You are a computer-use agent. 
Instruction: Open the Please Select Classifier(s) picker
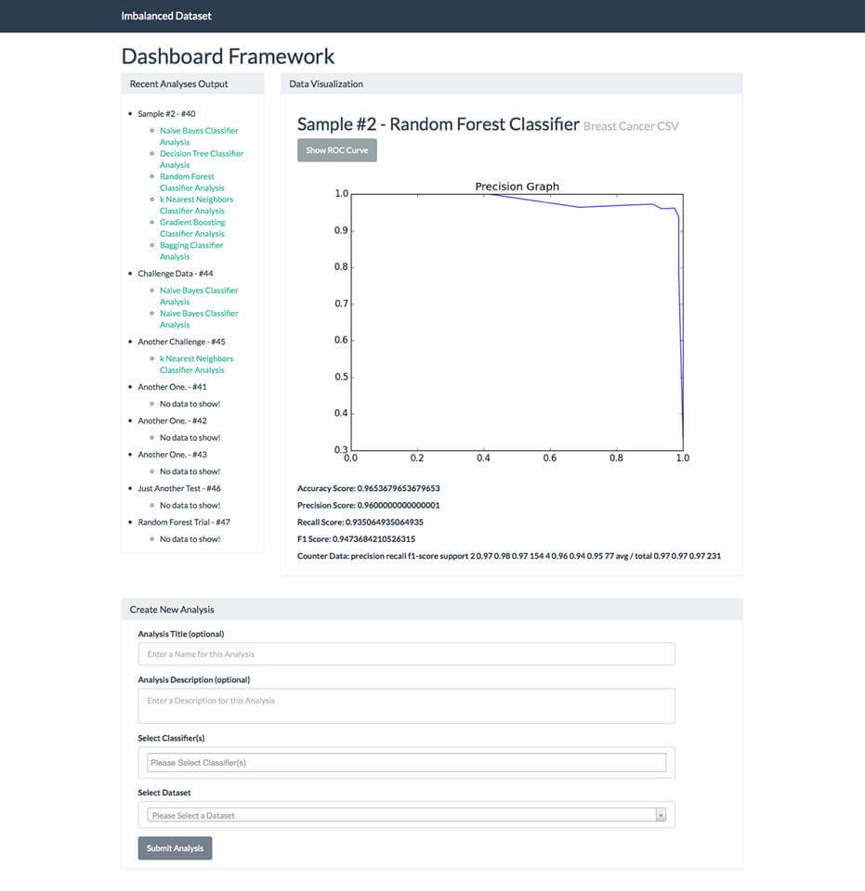(x=404, y=761)
